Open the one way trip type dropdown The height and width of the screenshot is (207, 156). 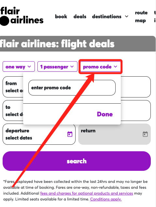click(19, 67)
